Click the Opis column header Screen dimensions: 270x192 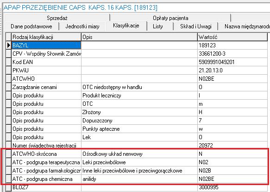click(x=139, y=37)
